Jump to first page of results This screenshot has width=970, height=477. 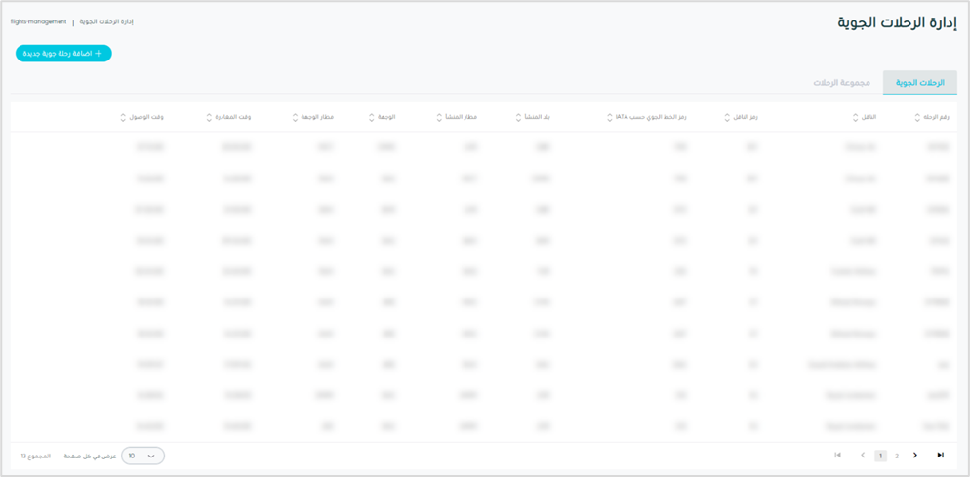tap(837, 456)
